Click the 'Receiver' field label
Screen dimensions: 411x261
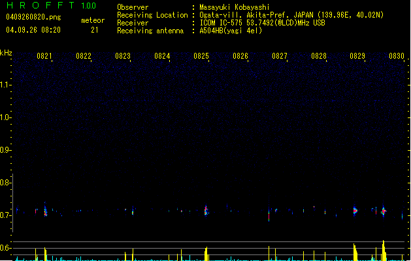tap(133, 23)
